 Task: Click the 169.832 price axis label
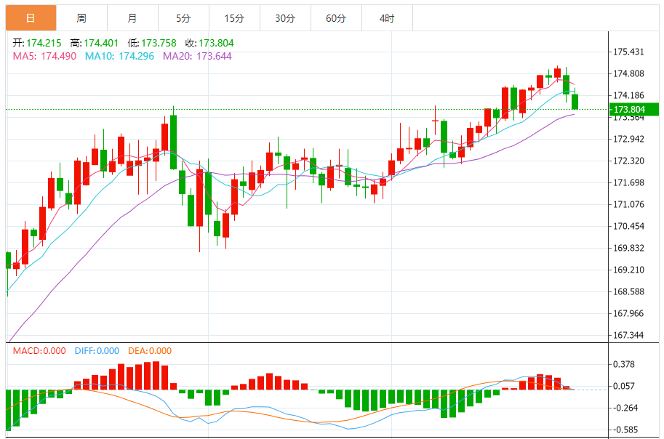tap(629, 248)
